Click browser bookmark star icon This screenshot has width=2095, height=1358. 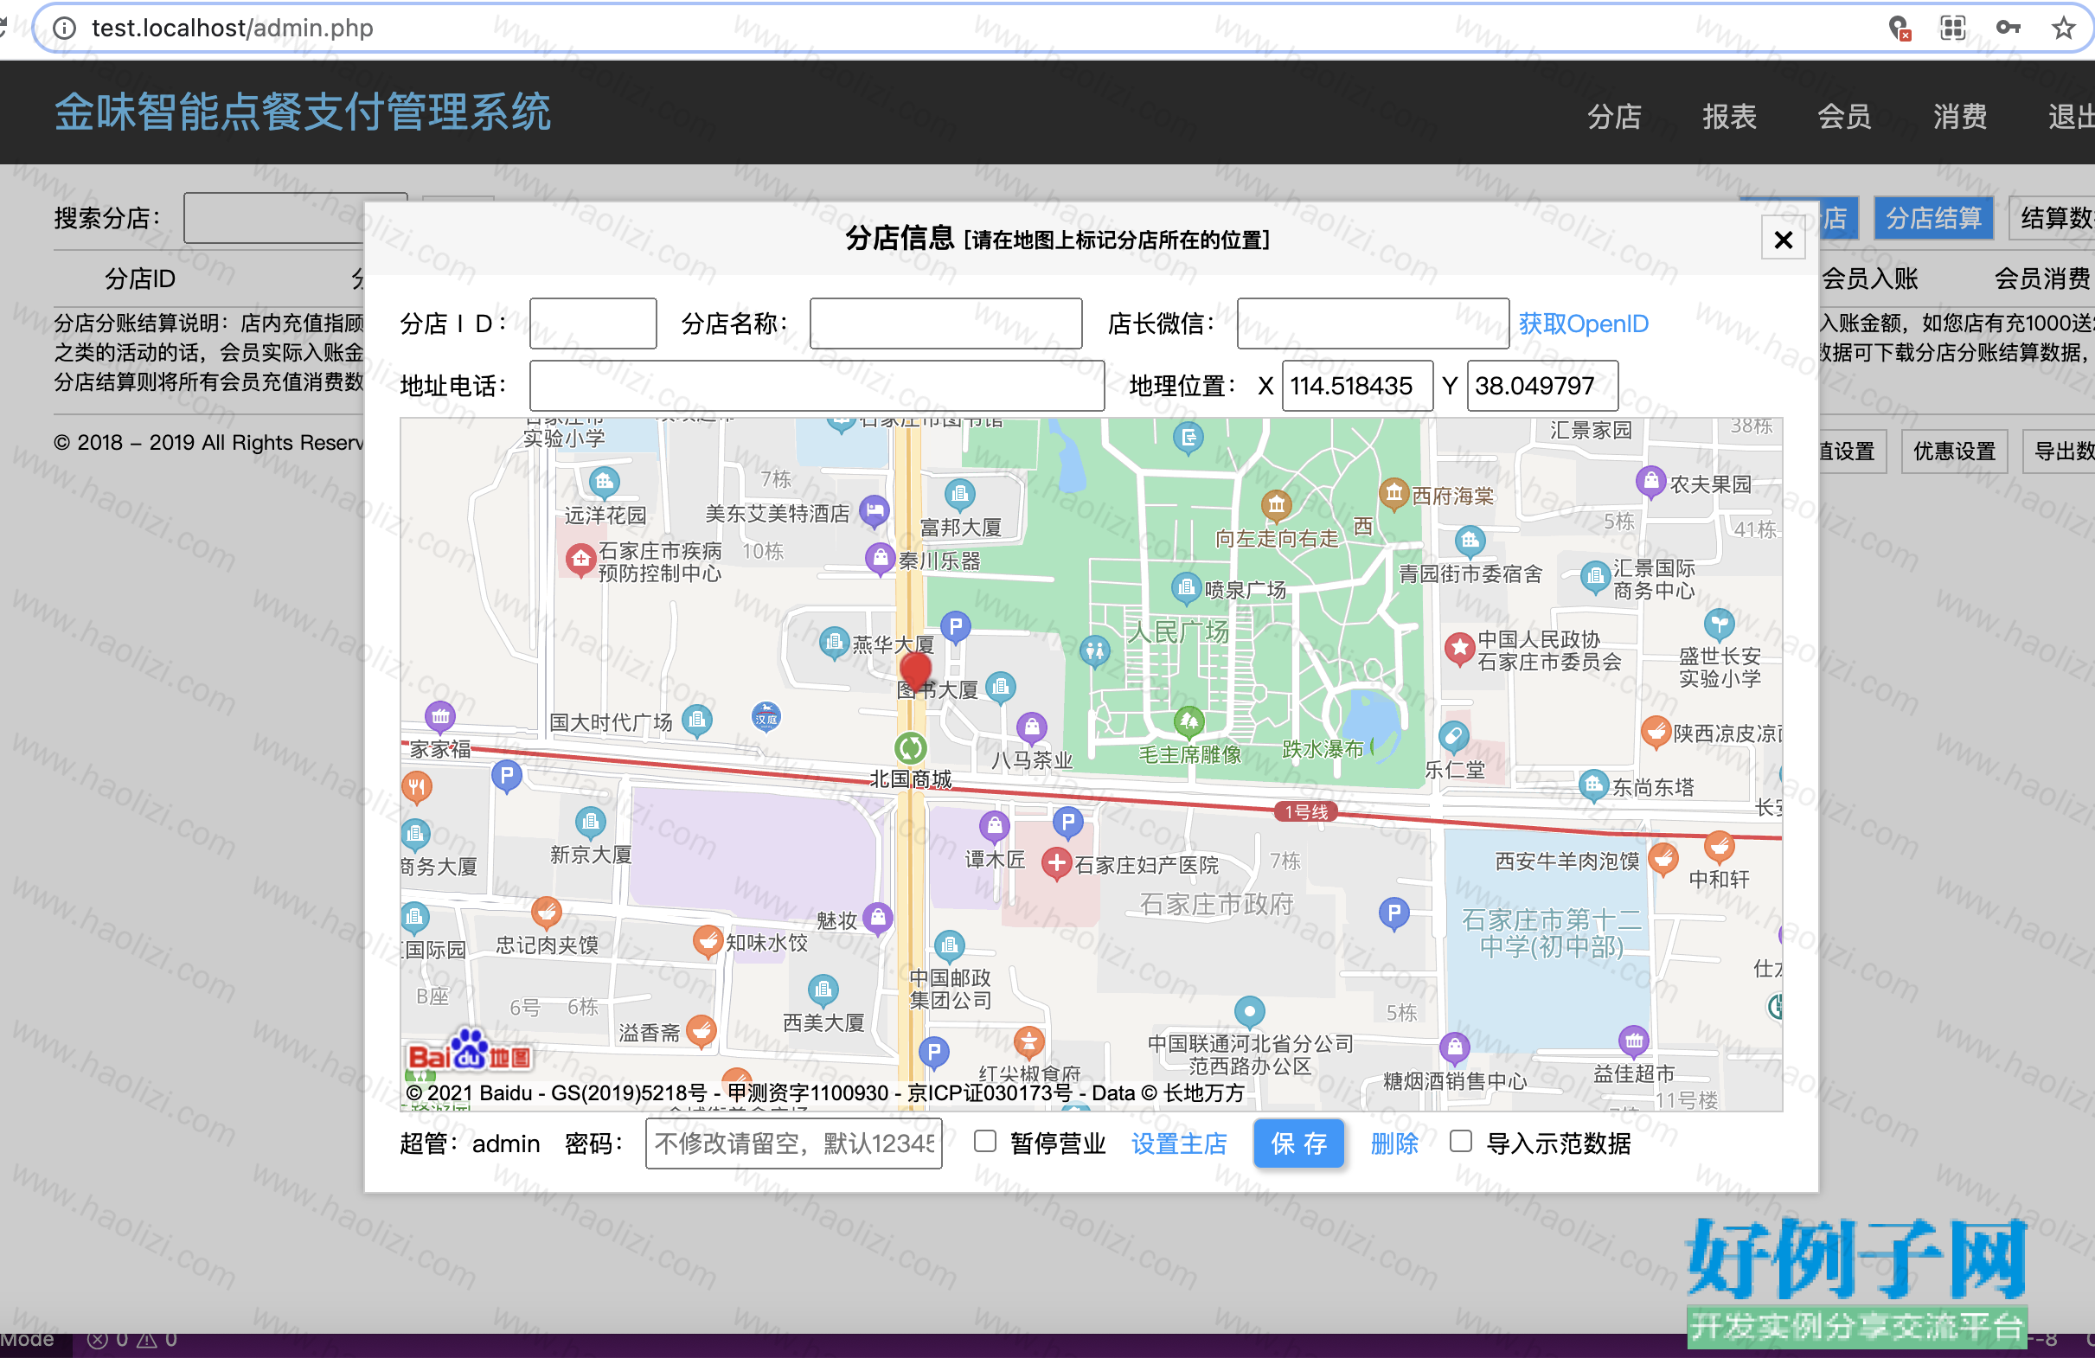2062,29
